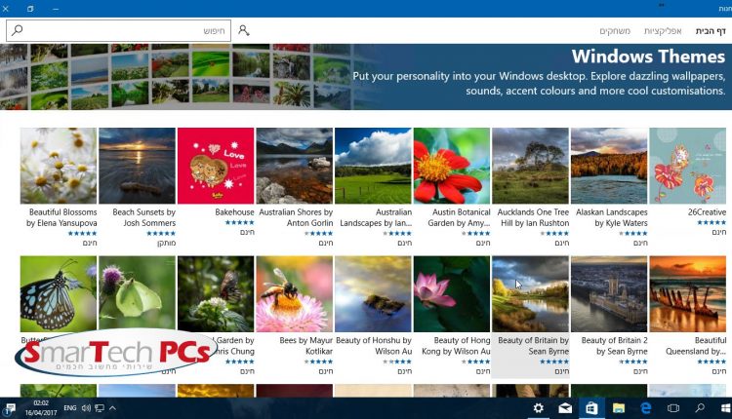Open Bees by Mayur Kotlikar title
732x419 pixels.
(x=306, y=346)
